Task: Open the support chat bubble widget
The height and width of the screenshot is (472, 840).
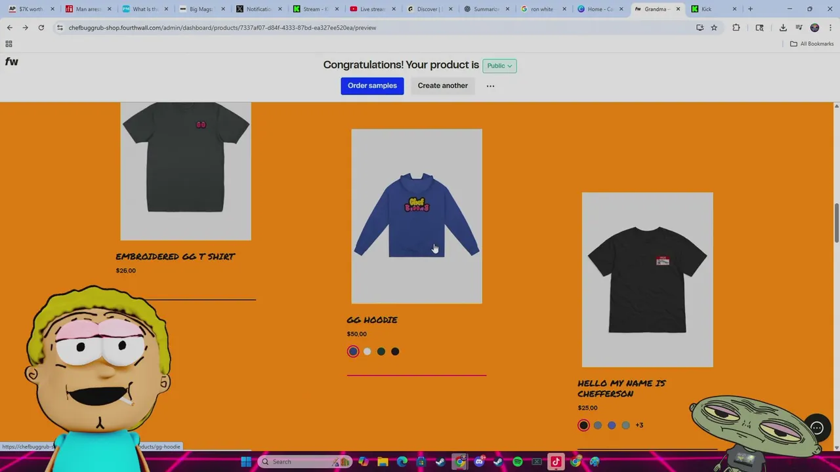Action: point(816,428)
